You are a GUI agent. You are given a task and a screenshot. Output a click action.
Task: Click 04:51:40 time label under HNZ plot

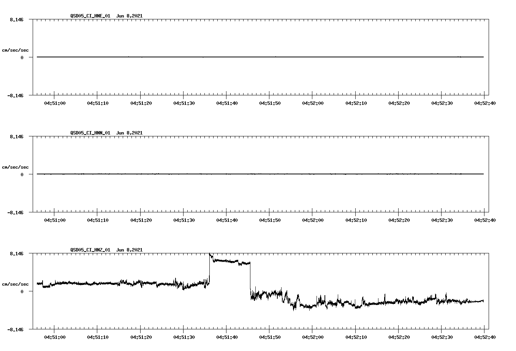(227, 337)
